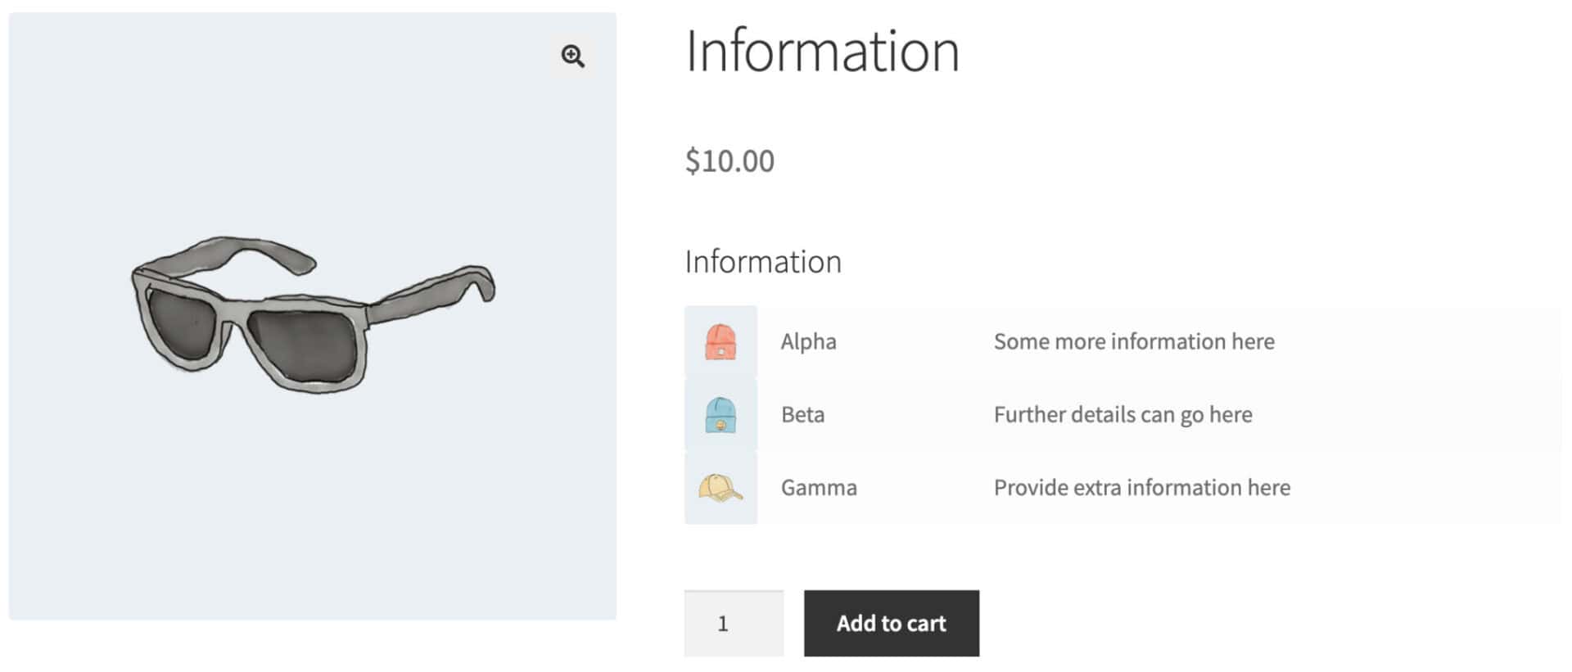Click the right lens of the sunglasses
1572x672 pixels.
click(305, 345)
